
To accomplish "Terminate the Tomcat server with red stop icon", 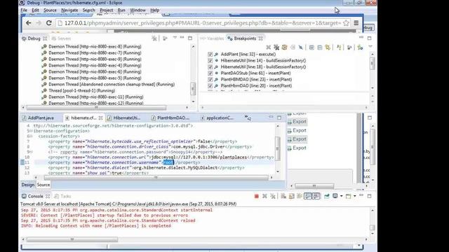I will pyautogui.click(x=257, y=196).
